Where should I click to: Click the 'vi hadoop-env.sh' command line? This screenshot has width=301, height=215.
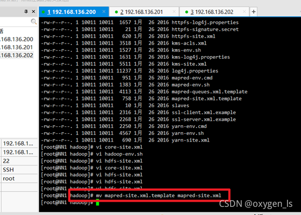[x=119, y=154]
